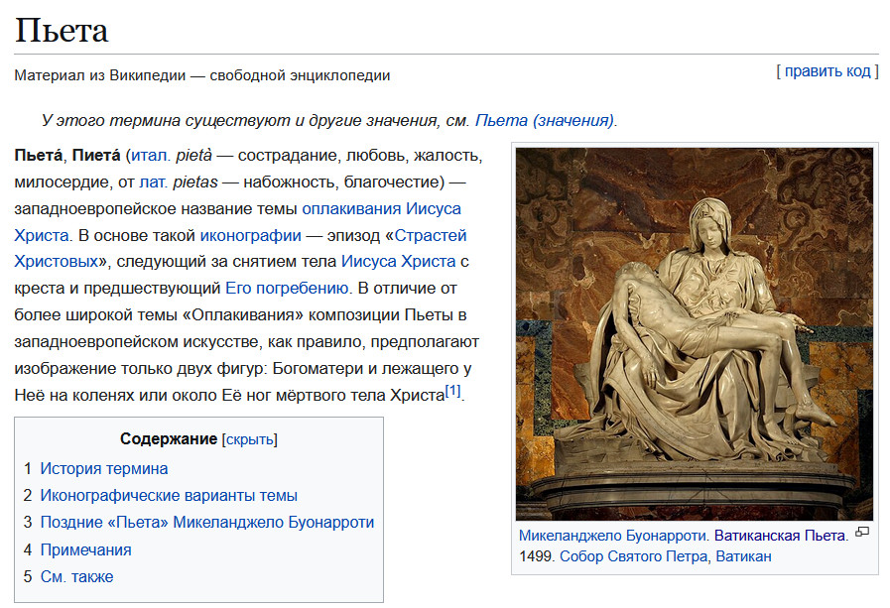Open 'Его погребению' article link
The image size is (890, 608).
click(x=287, y=290)
